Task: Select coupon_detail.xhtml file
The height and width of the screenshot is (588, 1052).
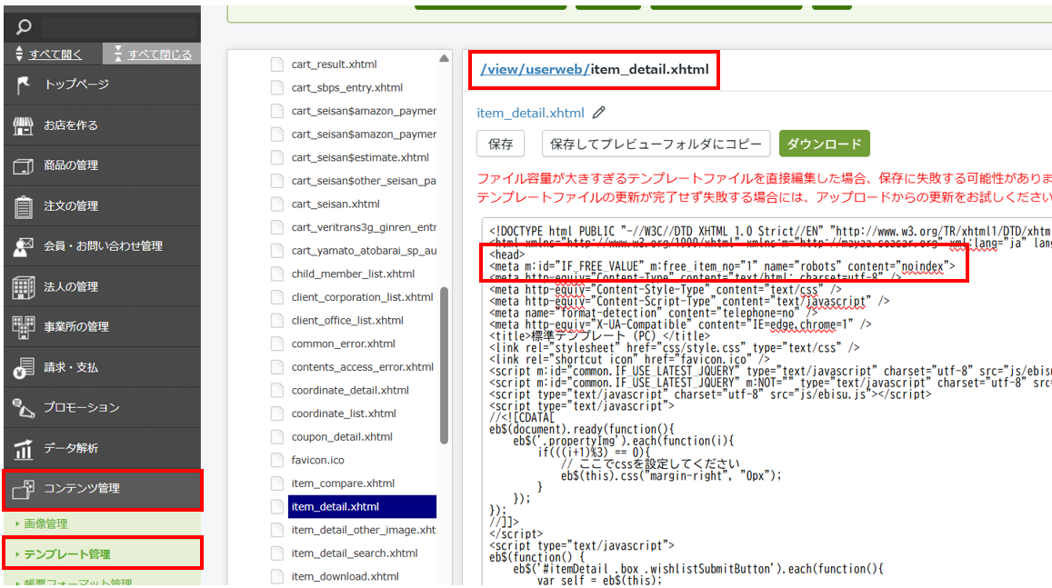Action: click(342, 436)
